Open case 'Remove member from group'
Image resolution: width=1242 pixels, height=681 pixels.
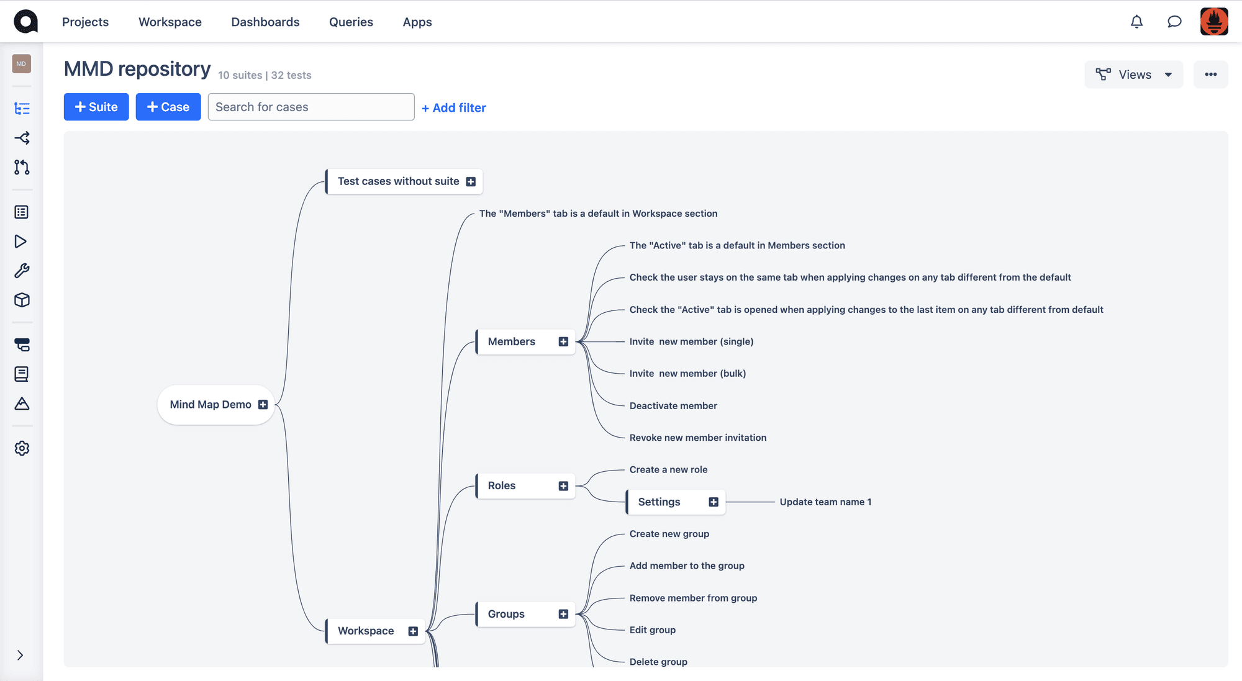693,598
